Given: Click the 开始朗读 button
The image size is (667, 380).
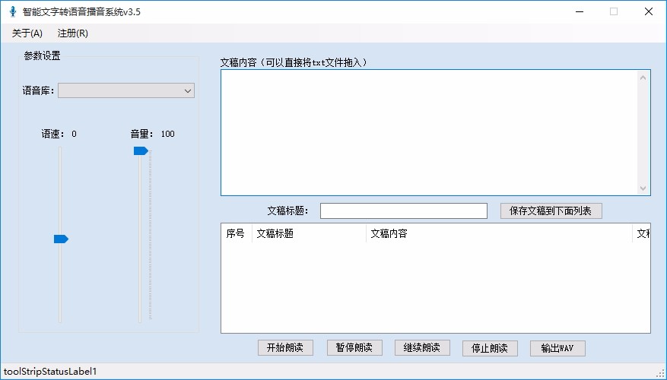Looking at the screenshot, I should click(x=285, y=348).
